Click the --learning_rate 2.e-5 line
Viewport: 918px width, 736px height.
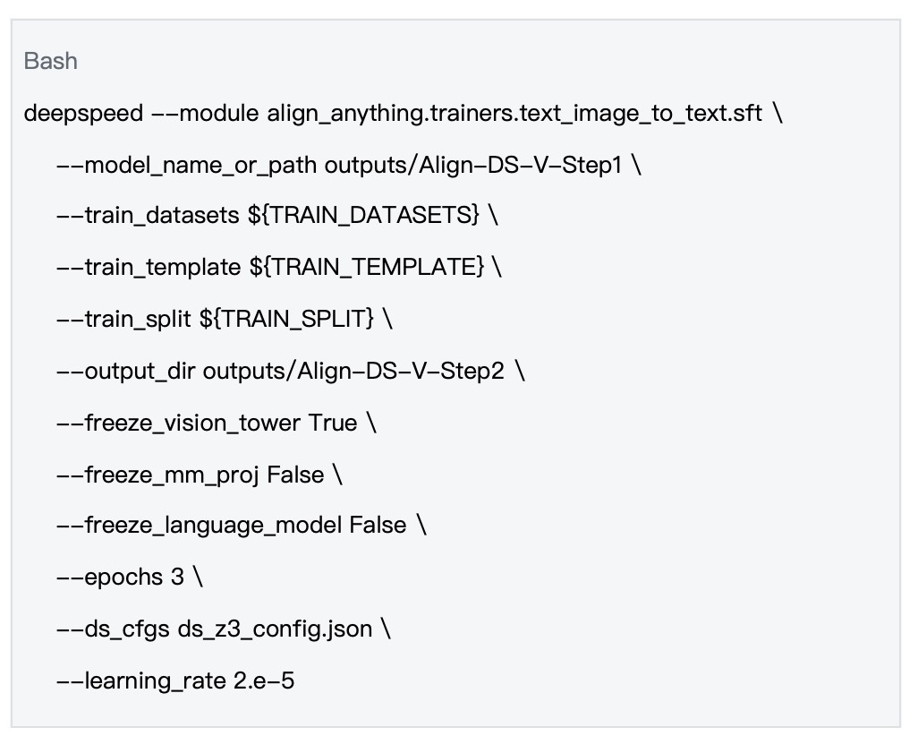[x=175, y=680]
